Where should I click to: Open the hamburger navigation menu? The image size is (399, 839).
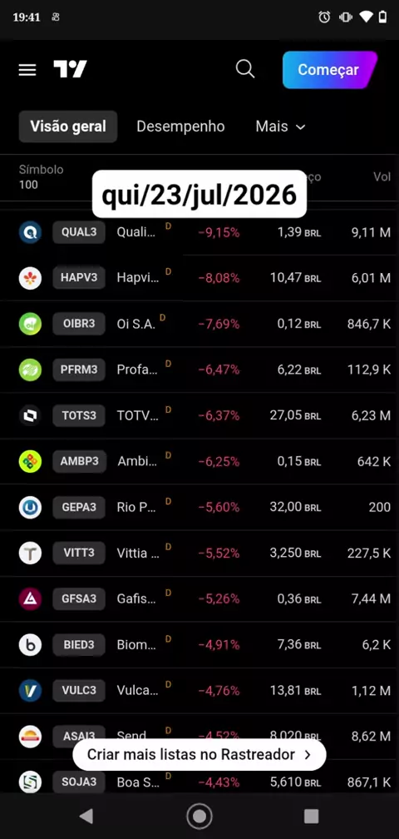[27, 70]
